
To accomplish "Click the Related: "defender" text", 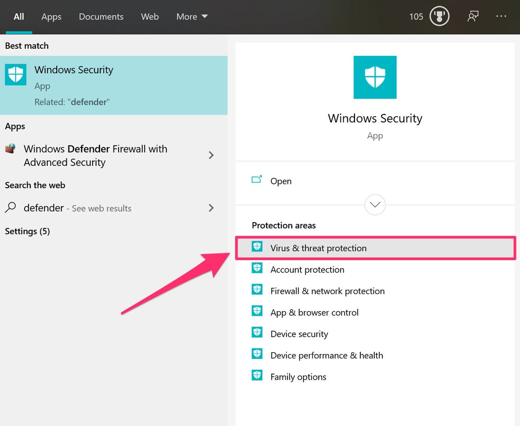I will [x=72, y=102].
